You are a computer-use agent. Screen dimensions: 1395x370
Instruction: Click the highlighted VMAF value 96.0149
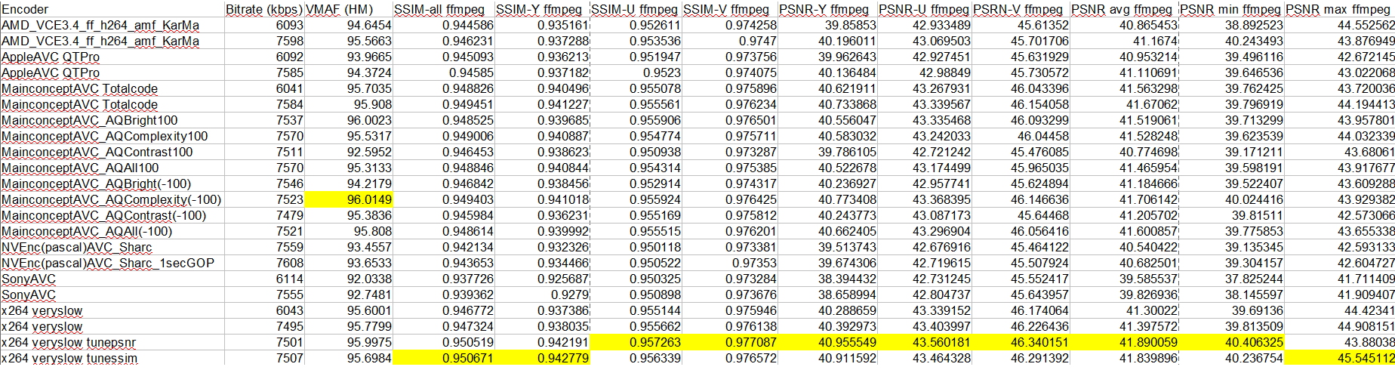(348, 199)
